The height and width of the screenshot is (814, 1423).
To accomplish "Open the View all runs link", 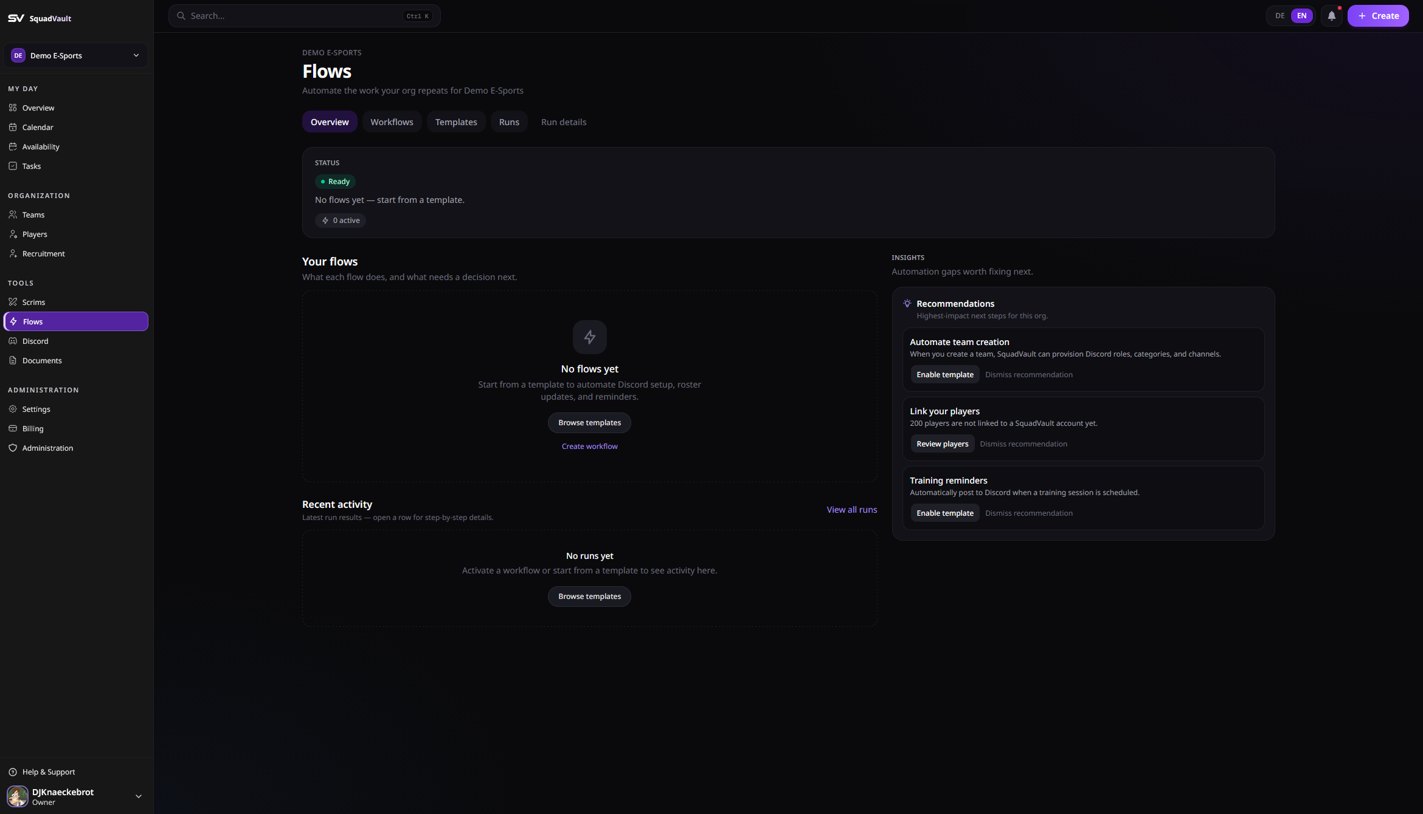I will click(851, 510).
